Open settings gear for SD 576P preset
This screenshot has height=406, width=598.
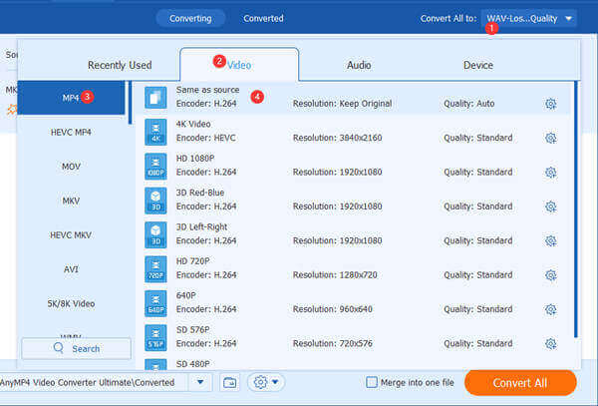(x=550, y=344)
